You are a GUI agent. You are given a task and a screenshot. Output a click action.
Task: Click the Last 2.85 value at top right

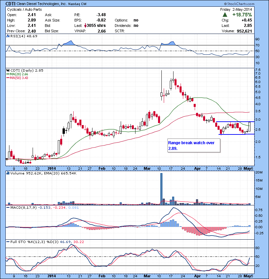click(248, 26)
